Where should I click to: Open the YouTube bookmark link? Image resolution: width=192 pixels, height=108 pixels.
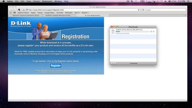60,13
